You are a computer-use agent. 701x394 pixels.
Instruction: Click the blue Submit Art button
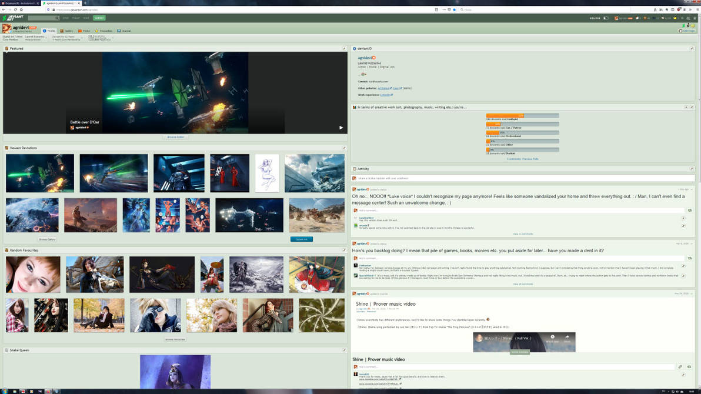(x=302, y=239)
